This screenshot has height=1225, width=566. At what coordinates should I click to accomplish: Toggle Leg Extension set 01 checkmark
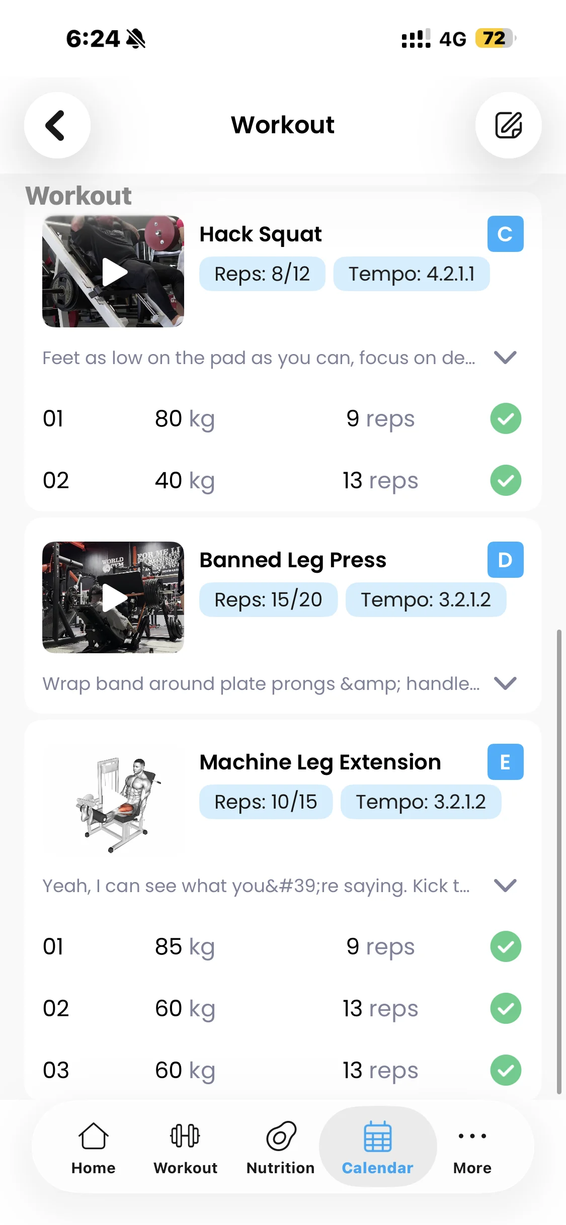coord(506,946)
